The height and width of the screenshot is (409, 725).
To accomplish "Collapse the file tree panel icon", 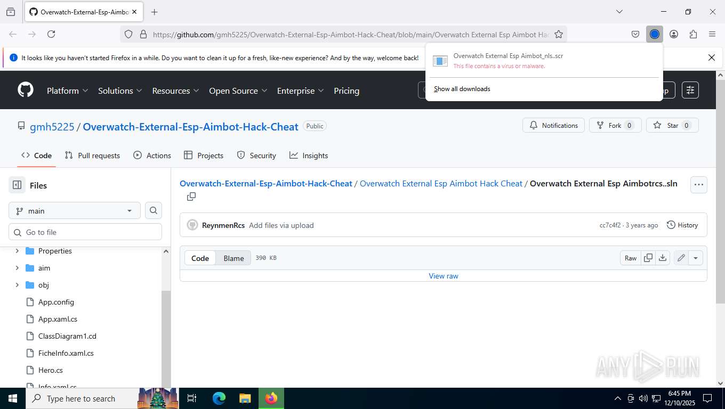I will coord(17,185).
